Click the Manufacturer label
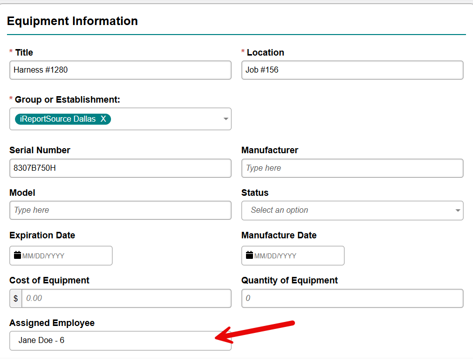Viewport: 473px width, 359px height. coord(269,150)
